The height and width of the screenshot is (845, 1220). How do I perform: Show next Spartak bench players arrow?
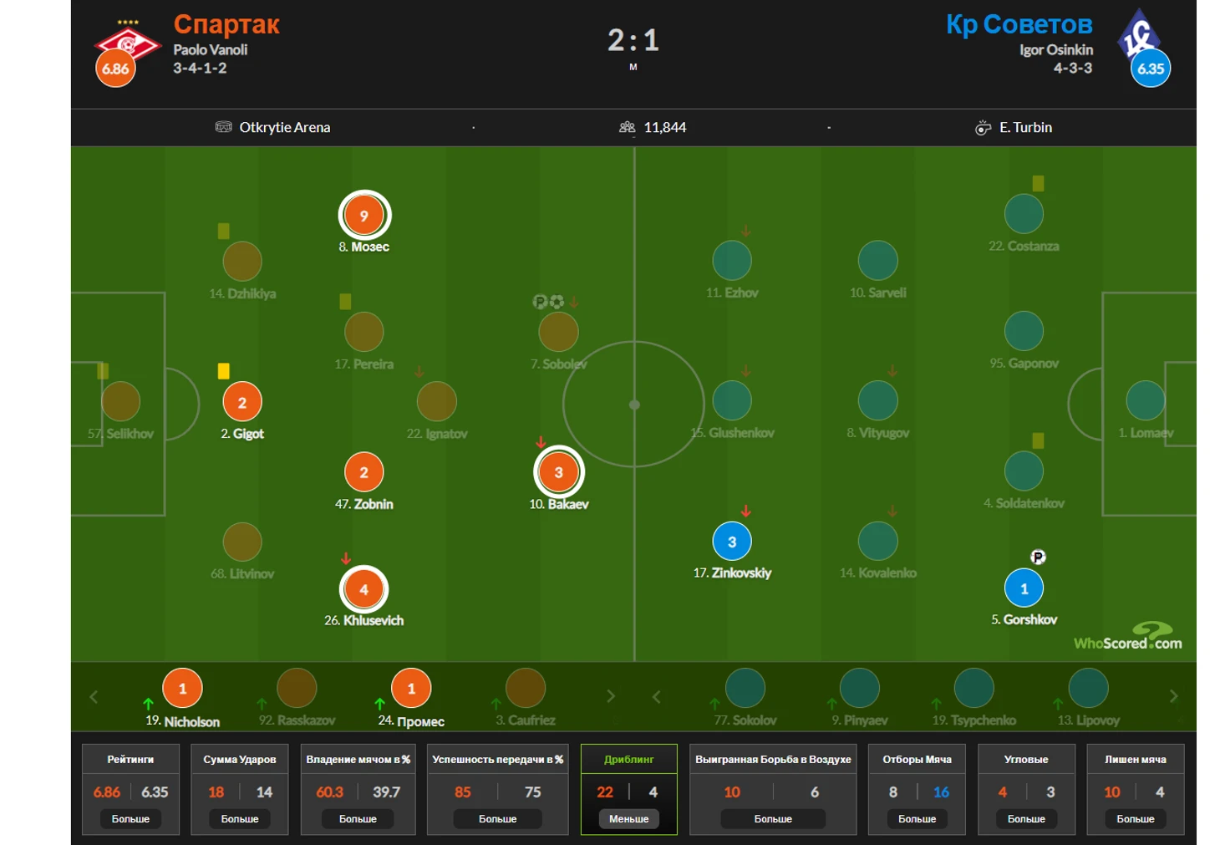(x=611, y=696)
